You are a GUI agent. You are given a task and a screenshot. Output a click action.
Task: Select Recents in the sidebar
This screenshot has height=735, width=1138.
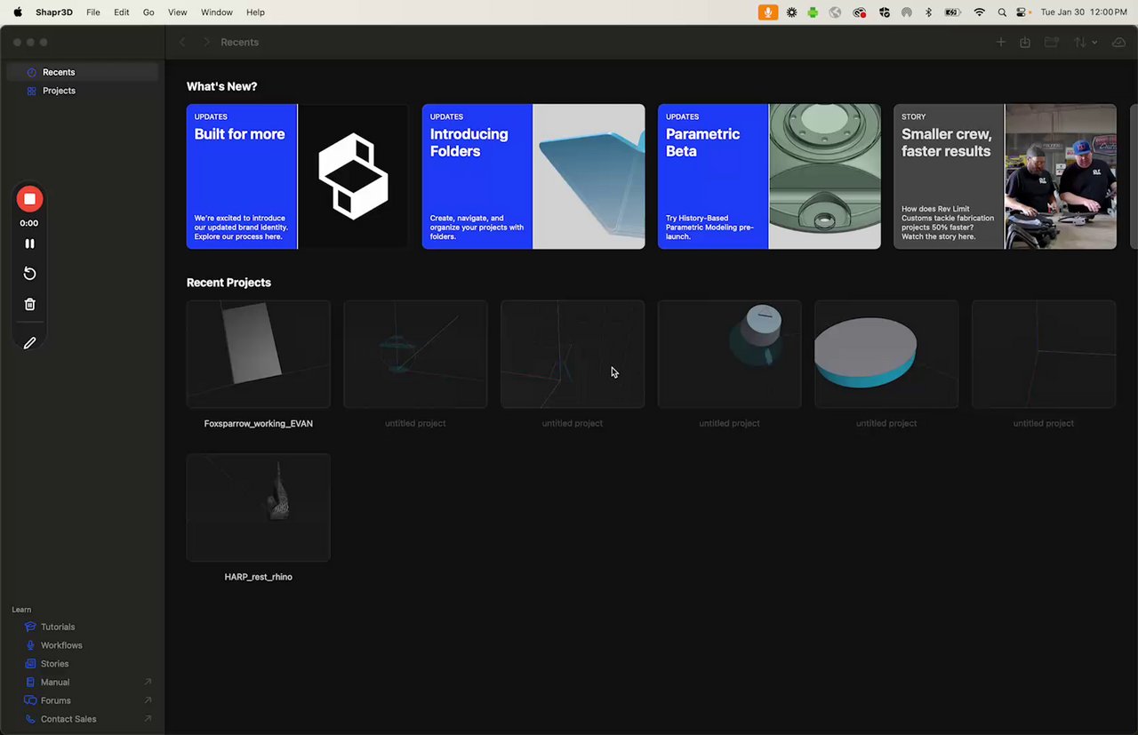point(83,72)
